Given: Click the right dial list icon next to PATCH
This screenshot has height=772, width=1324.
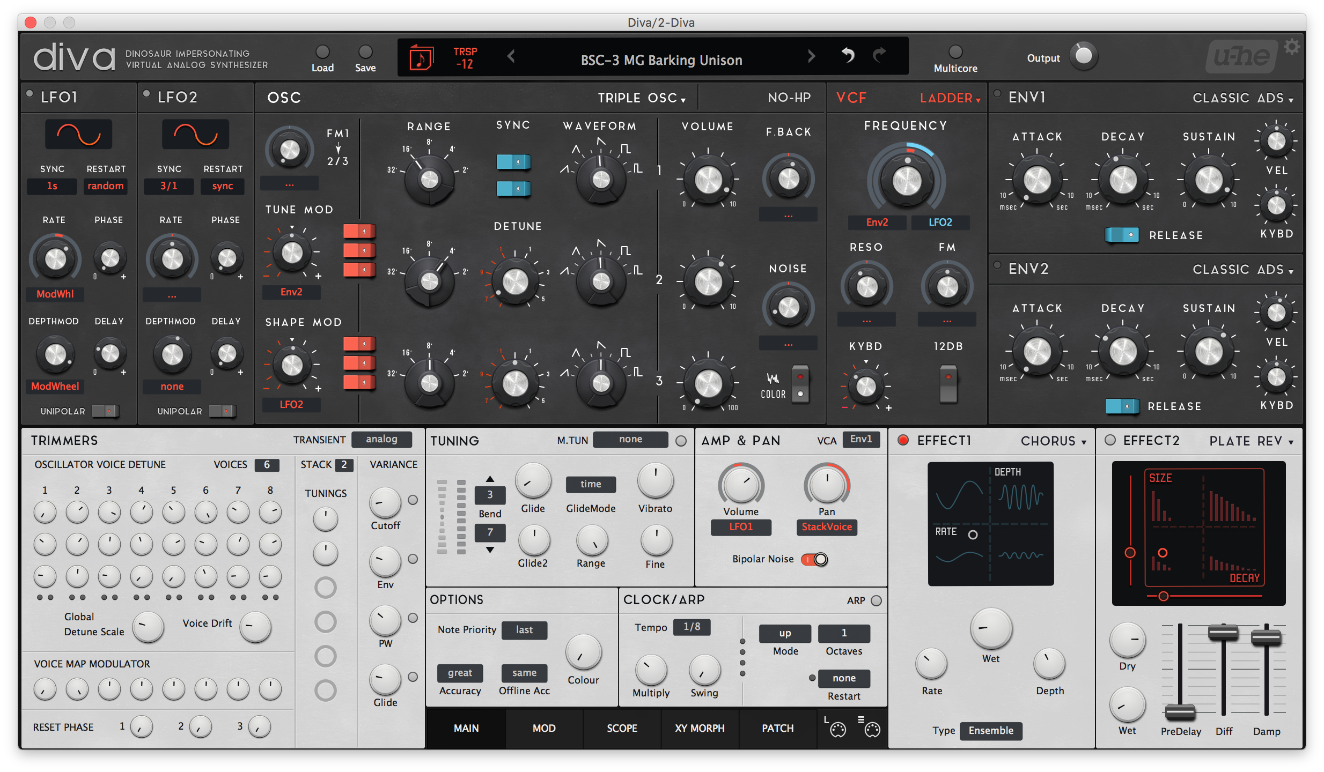Looking at the screenshot, I should [x=870, y=728].
